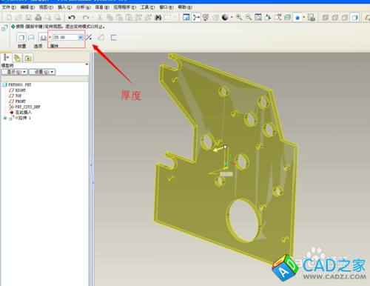Click the zoom in magnifier icon
This screenshot has height=286, width=370.
click(238, 17)
